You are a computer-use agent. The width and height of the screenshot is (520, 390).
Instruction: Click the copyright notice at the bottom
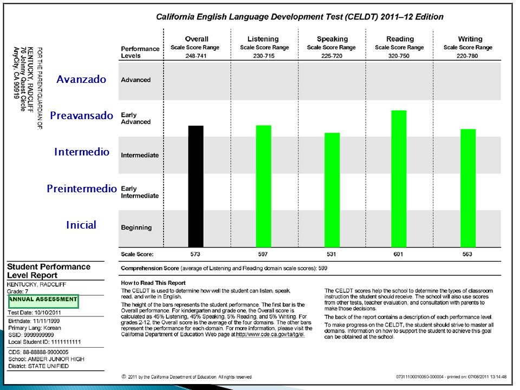[187, 377]
